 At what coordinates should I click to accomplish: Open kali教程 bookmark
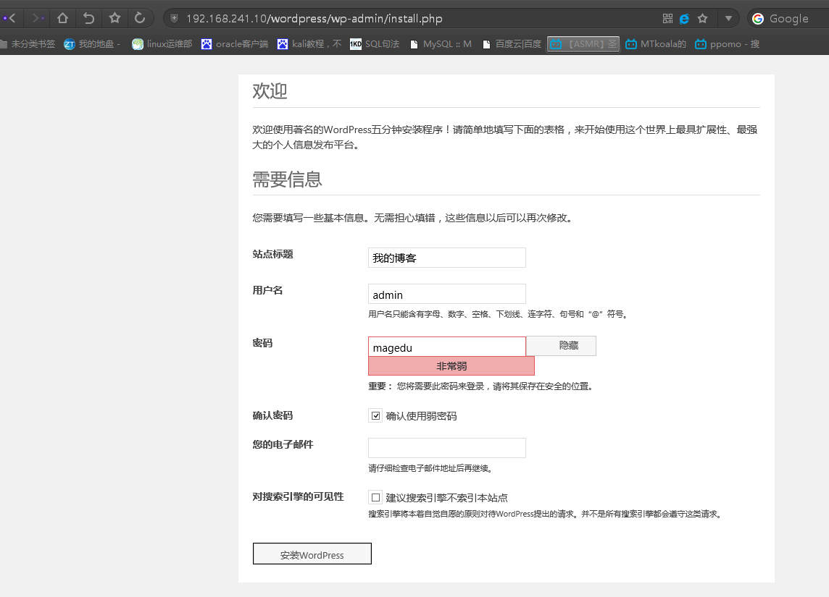309,44
